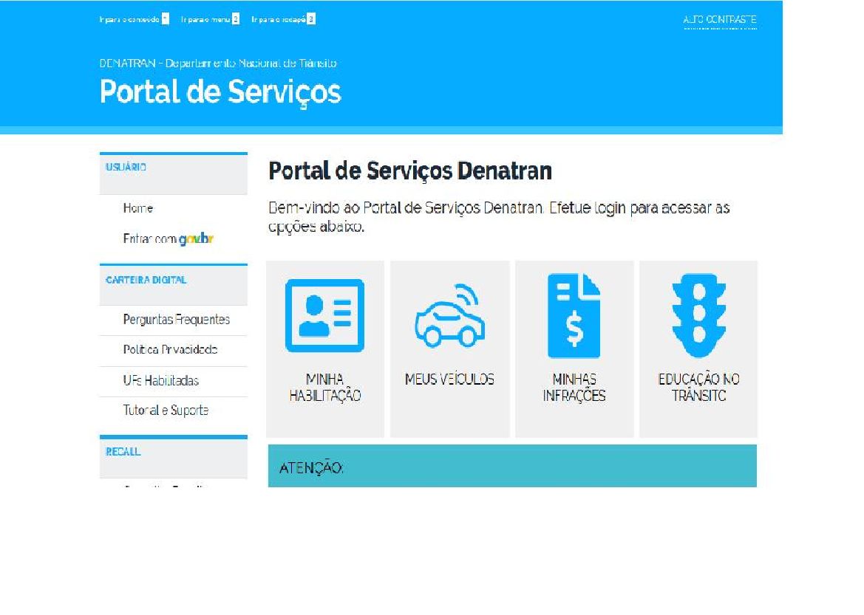Follow Ir para o conteúdo skip link
The width and height of the screenshot is (864, 615).
tap(134, 19)
